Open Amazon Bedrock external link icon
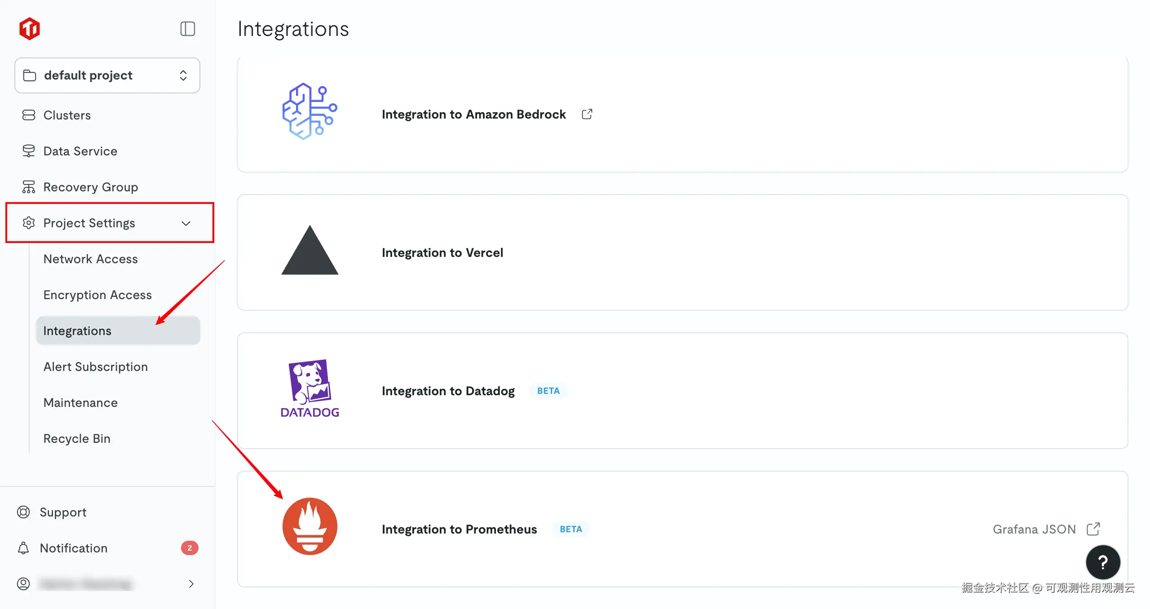This screenshot has width=1150, height=609. (x=587, y=114)
